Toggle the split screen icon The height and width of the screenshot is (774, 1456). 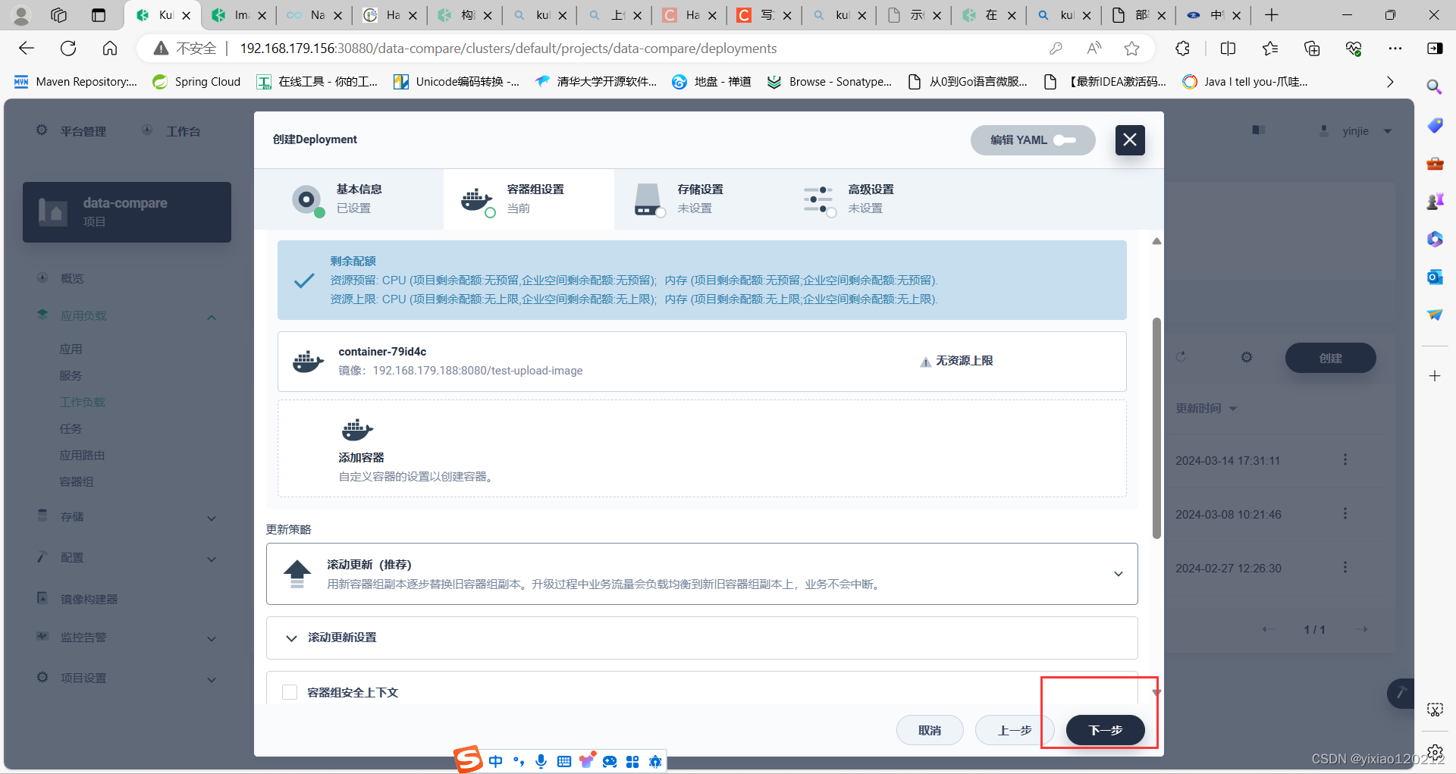[1228, 49]
